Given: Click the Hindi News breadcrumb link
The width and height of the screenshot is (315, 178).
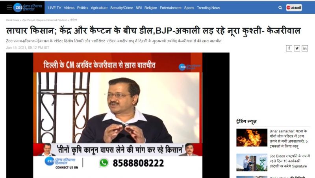Looking at the screenshot, I should 13,20.
